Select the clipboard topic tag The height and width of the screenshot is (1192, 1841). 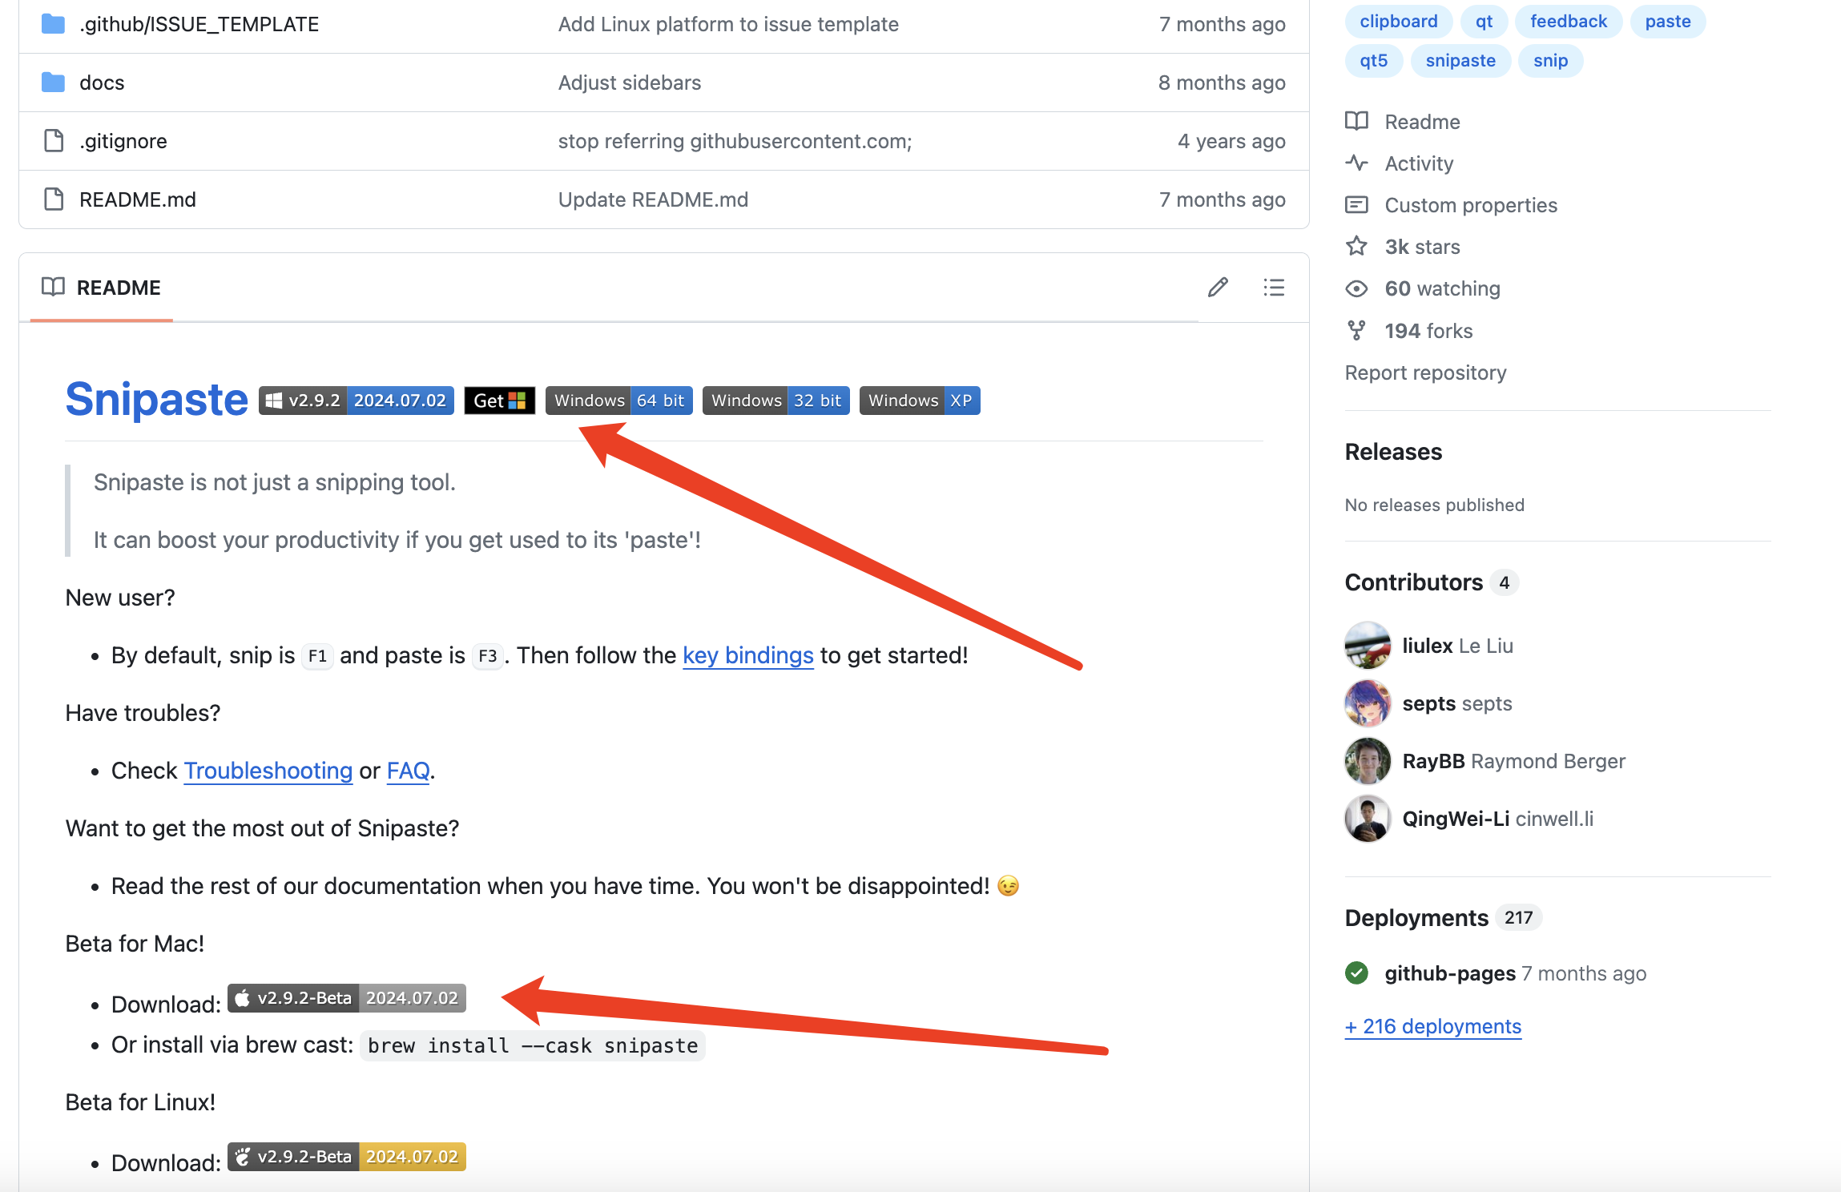coord(1398,22)
